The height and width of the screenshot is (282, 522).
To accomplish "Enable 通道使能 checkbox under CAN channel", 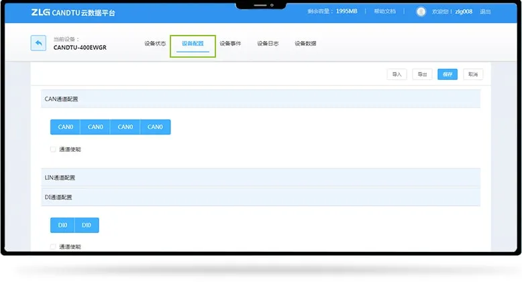I will 53,149.
